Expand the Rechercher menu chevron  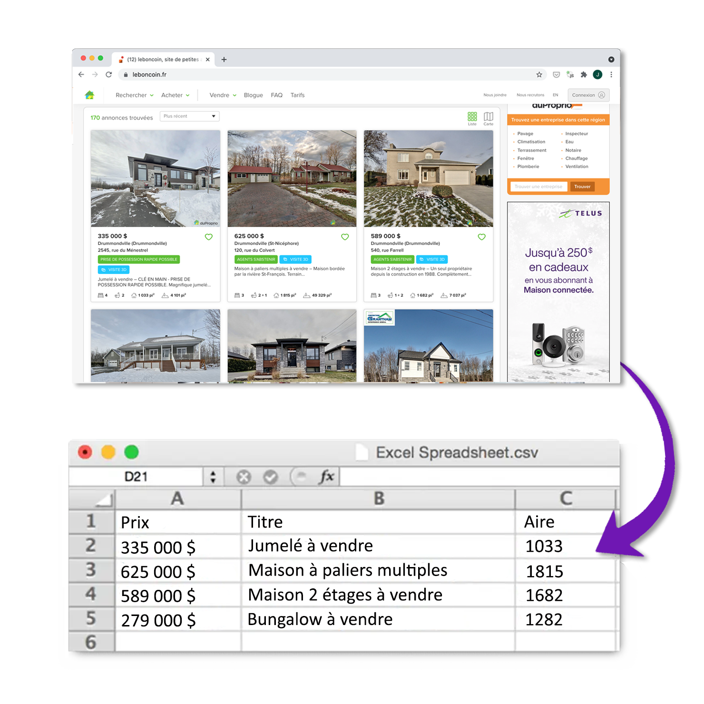click(152, 95)
